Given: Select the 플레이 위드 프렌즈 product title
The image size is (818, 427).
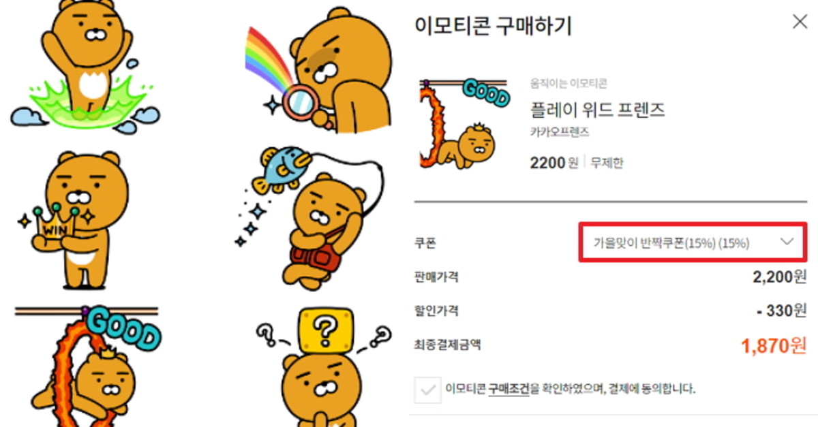Looking at the screenshot, I should point(597,109).
